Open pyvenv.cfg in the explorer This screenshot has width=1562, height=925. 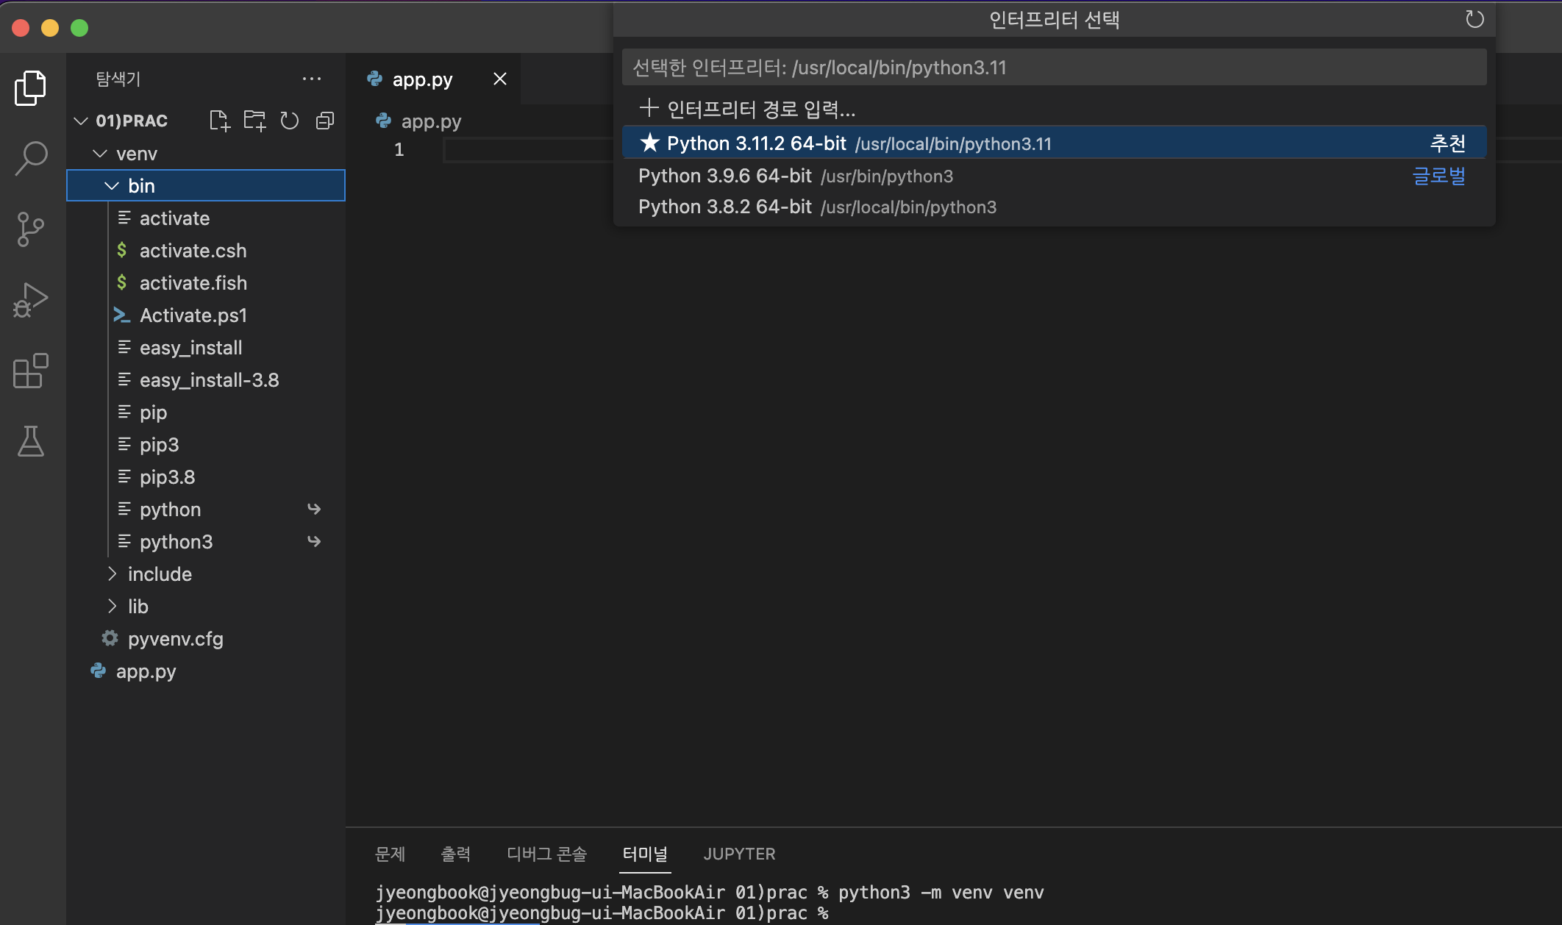tap(206, 638)
